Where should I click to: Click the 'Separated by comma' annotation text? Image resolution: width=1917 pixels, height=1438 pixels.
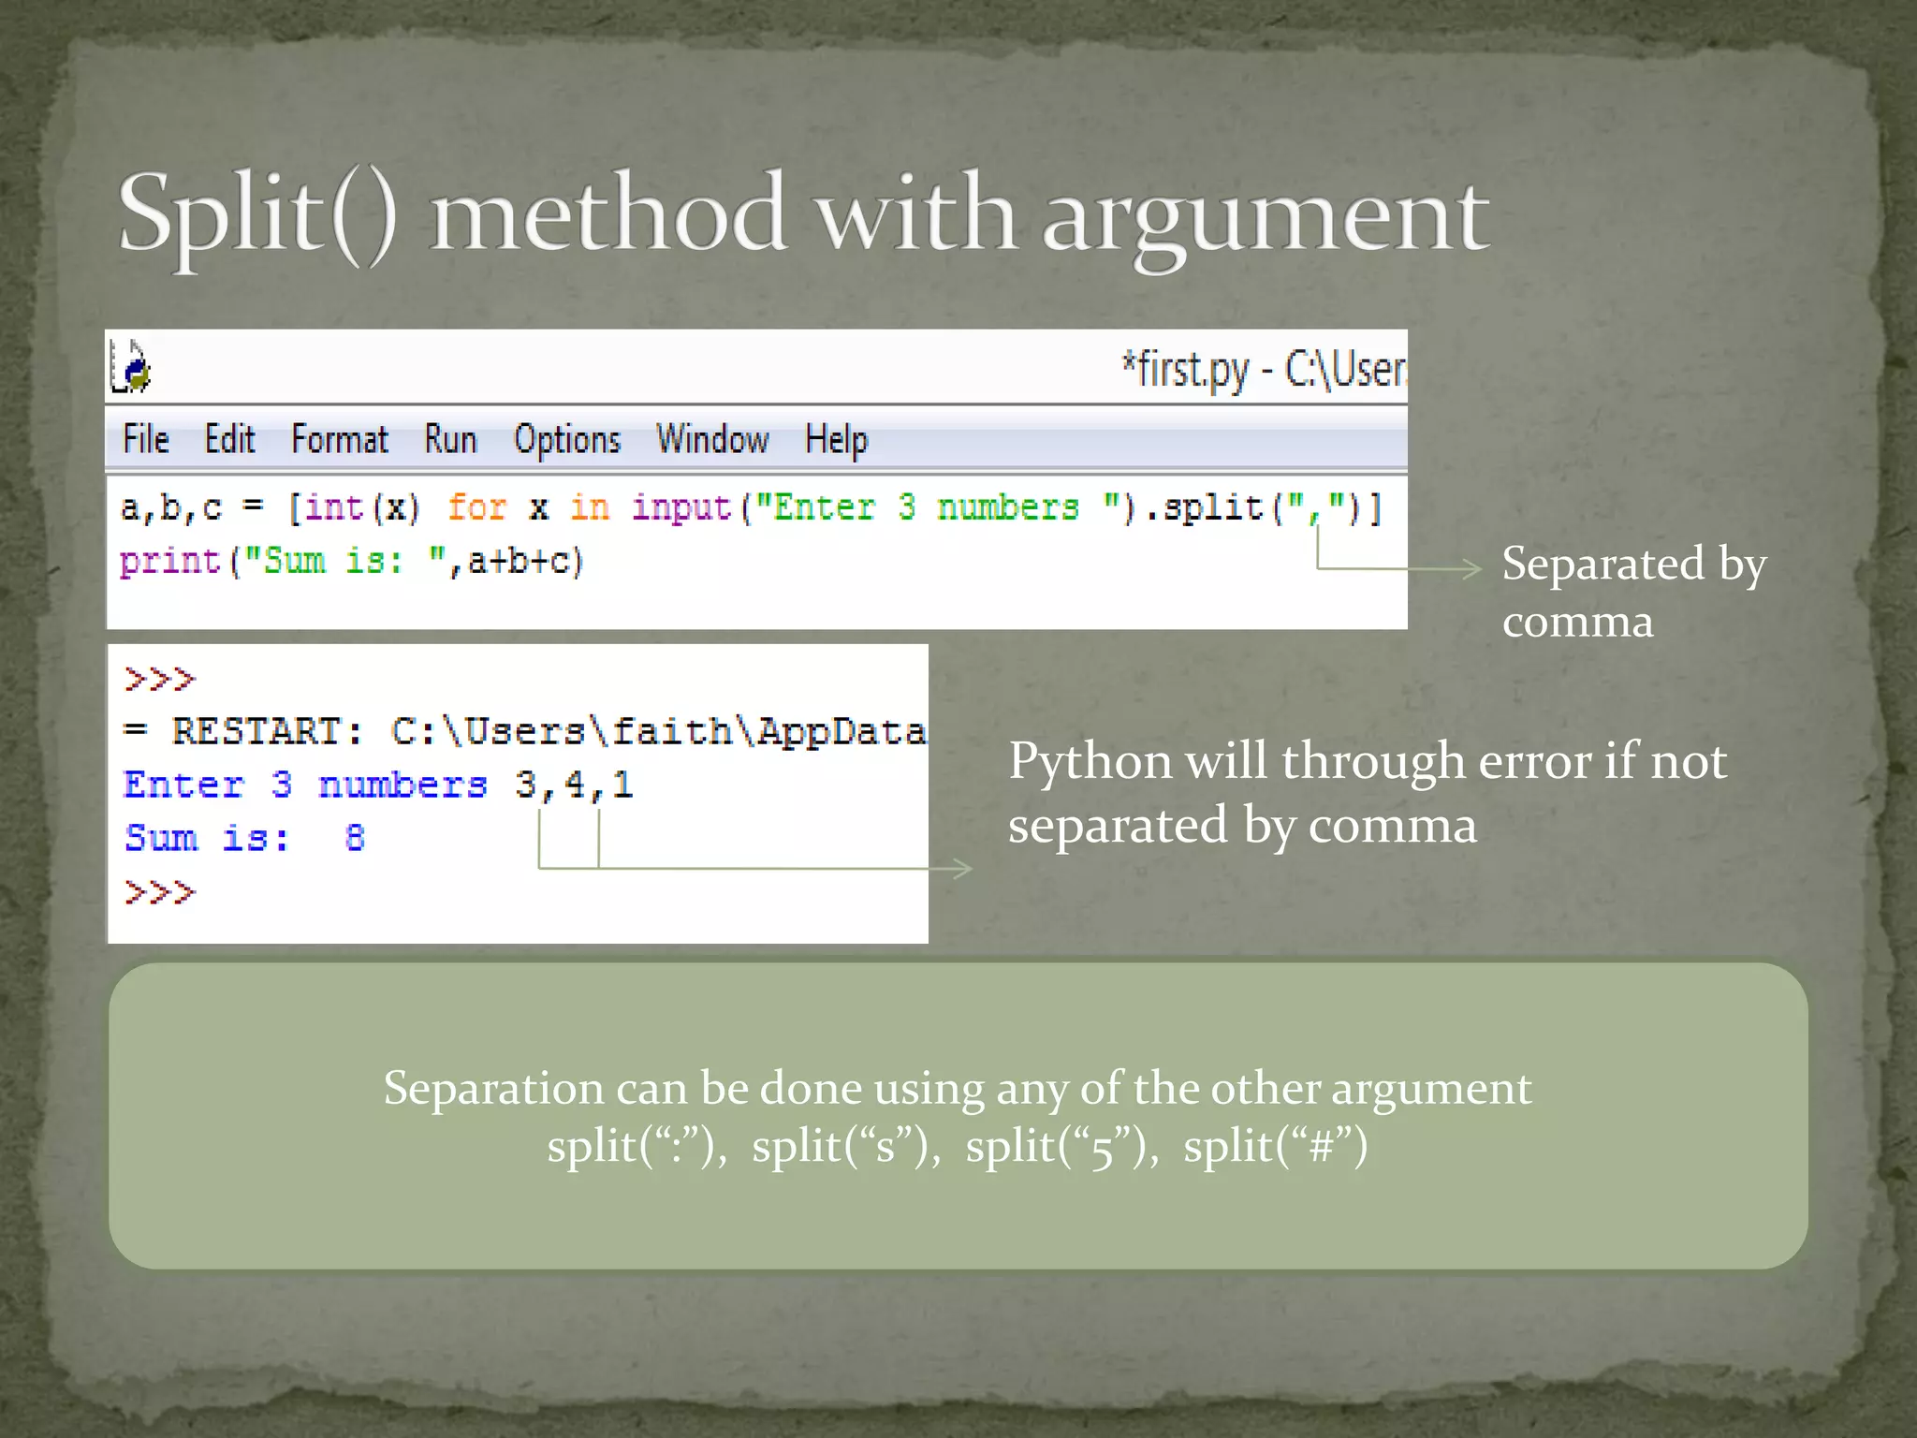pyautogui.click(x=1633, y=592)
